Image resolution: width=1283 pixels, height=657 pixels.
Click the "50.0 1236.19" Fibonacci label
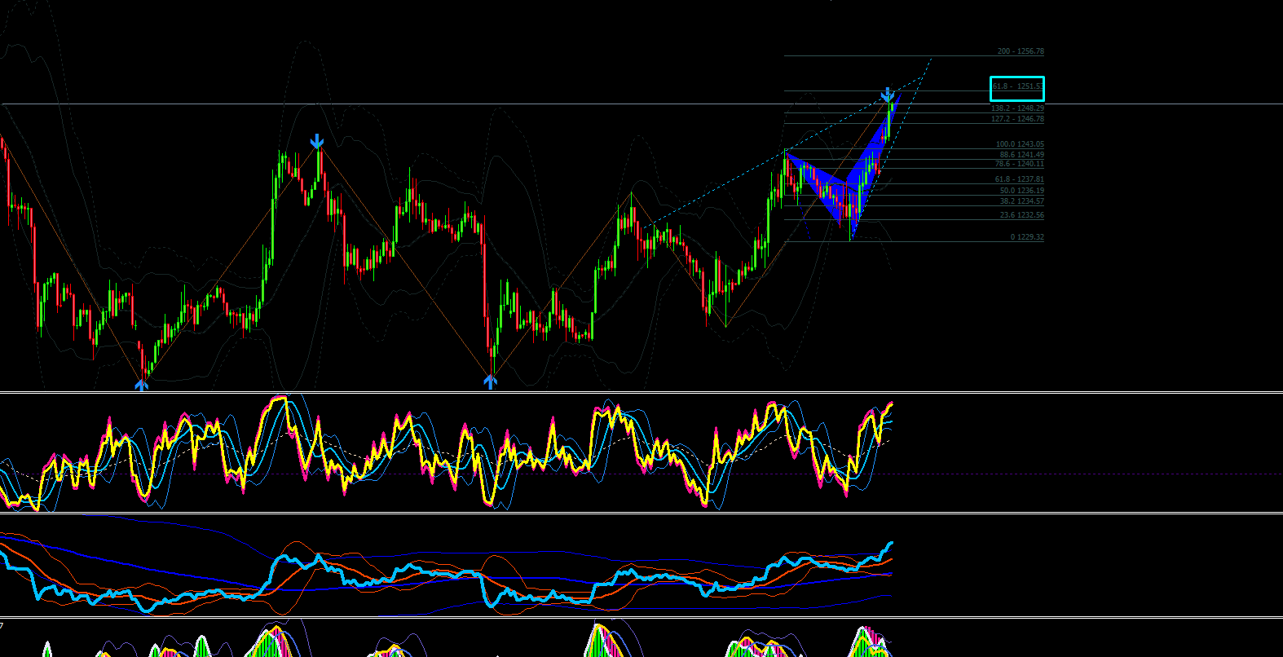click(x=1022, y=191)
